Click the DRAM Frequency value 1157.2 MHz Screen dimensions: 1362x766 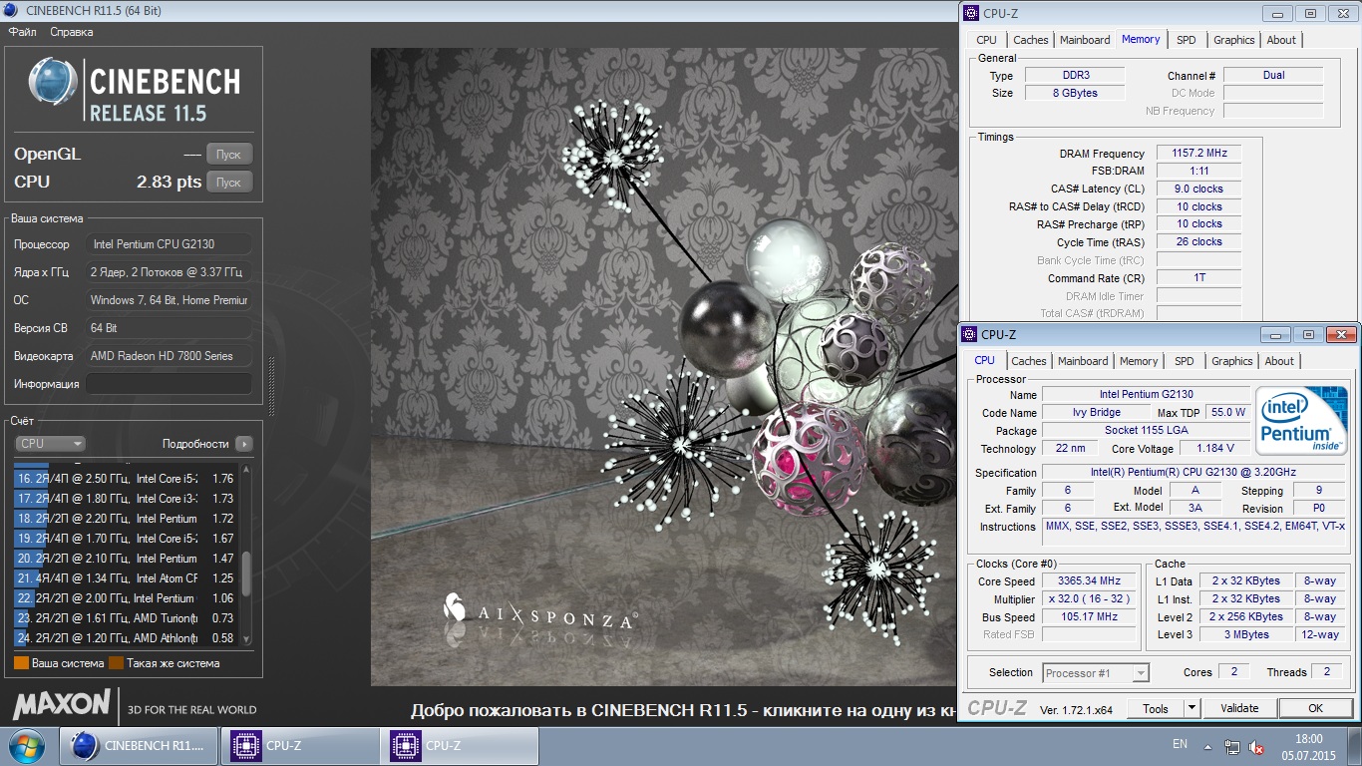pos(1198,154)
